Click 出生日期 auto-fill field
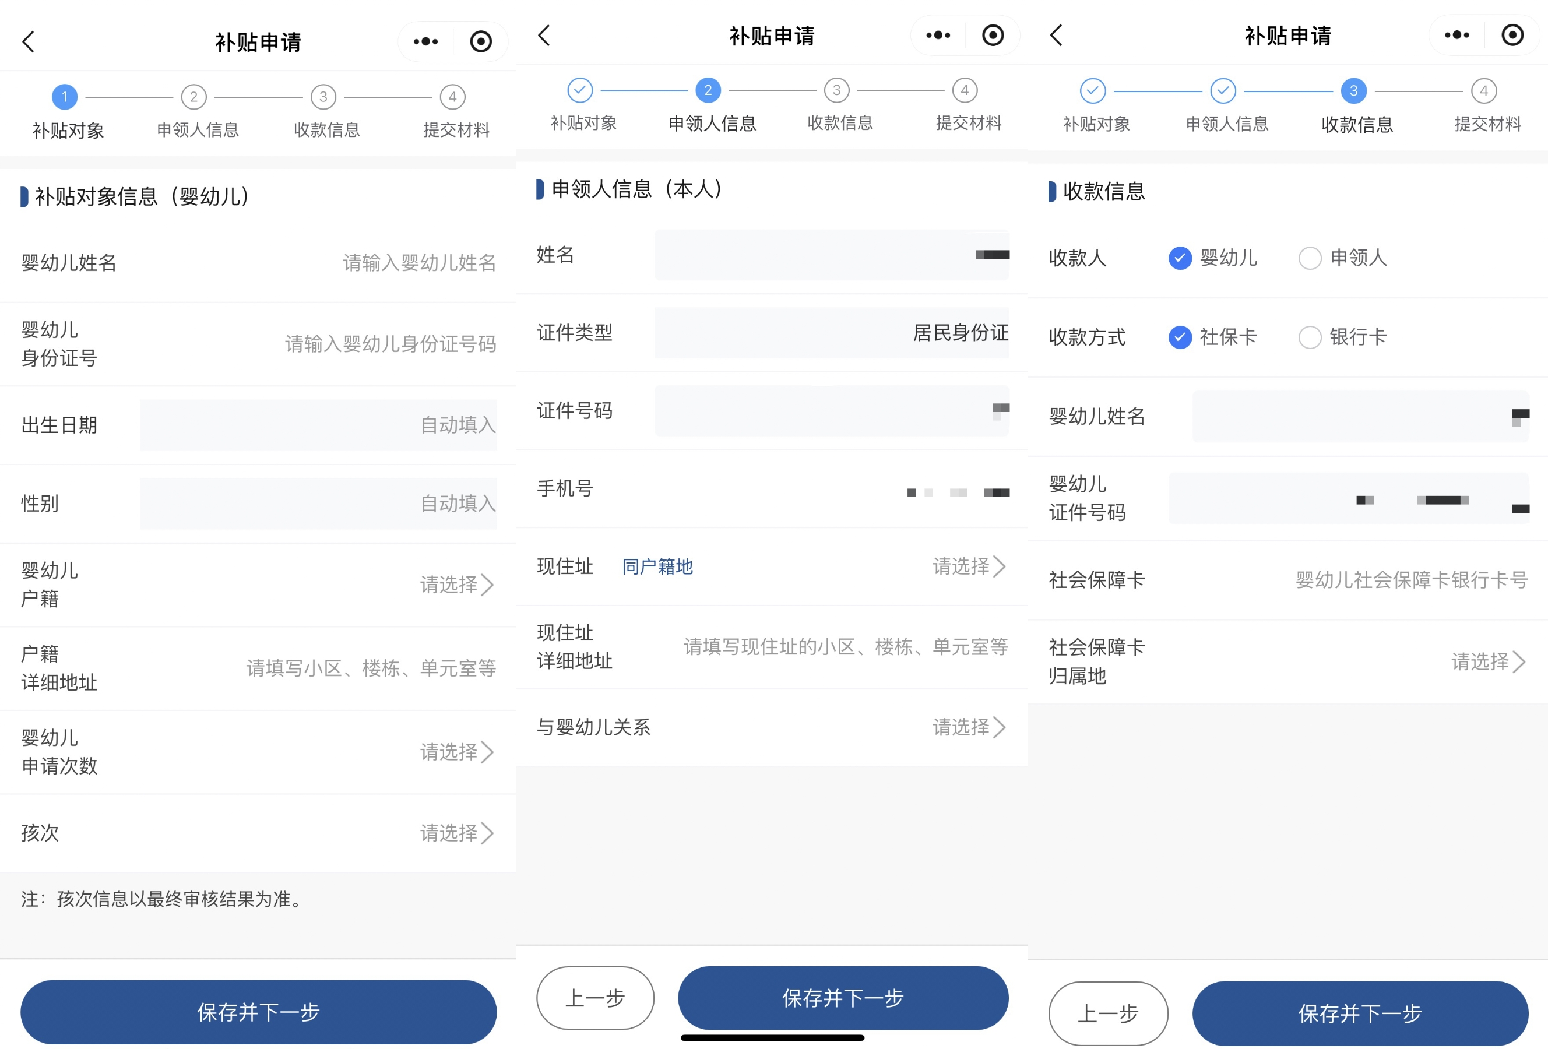The width and height of the screenshot is (1548, 1049). 318,425
